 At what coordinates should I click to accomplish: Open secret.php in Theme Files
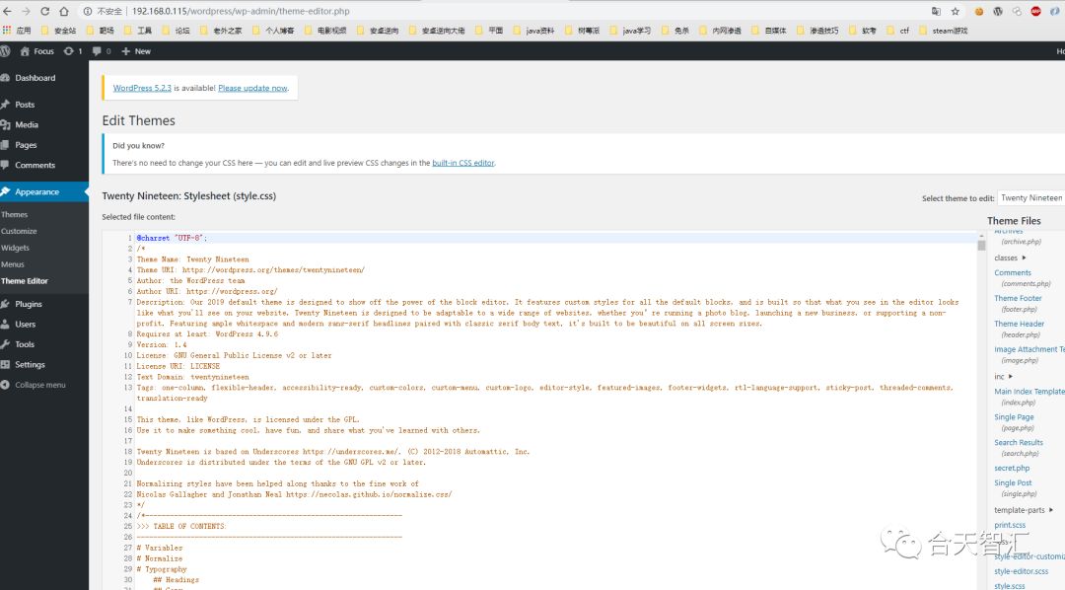1012,468
